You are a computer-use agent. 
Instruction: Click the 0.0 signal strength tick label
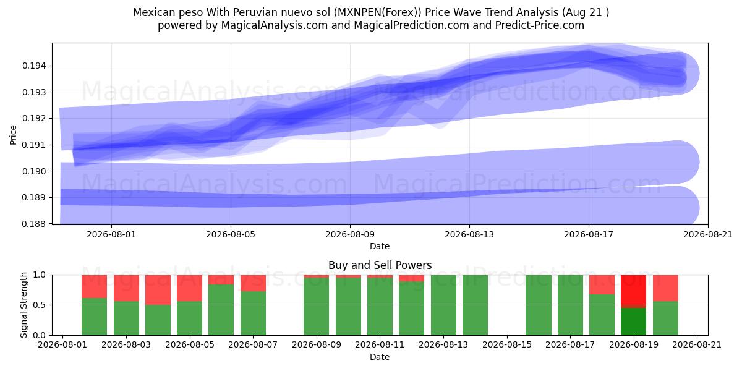pos(40,335)
